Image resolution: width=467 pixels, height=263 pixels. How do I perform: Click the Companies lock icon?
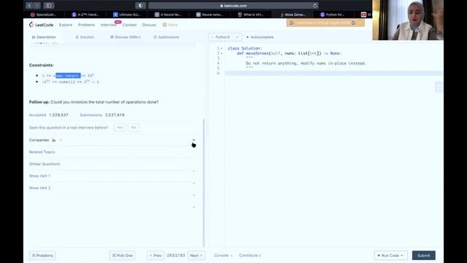[53, 140]
